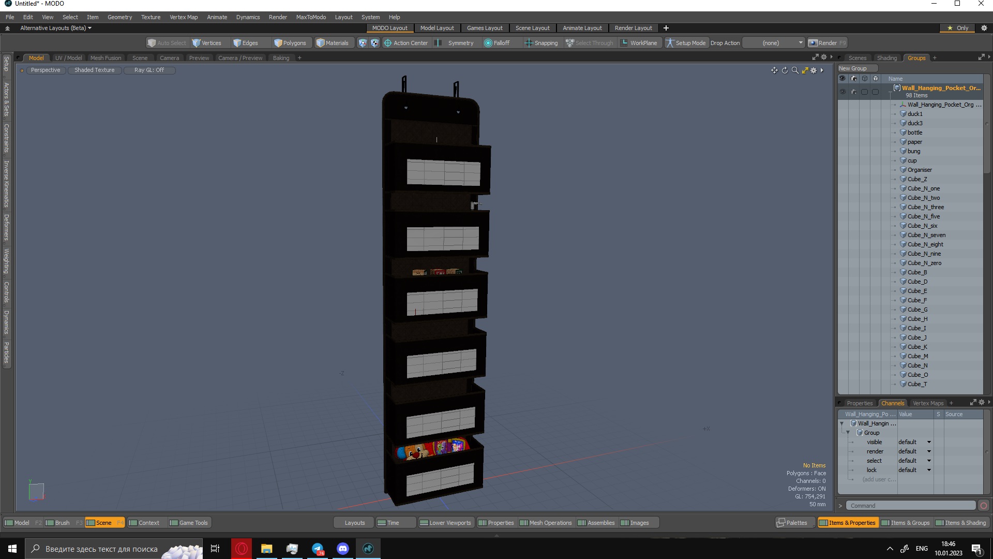Open the Vertex Map menu
This screenshot has height=559, width=993.
184,17
